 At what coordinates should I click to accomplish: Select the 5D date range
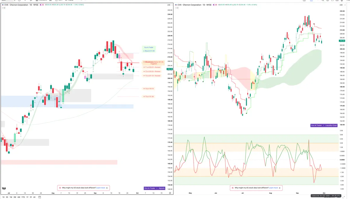tap(7, 197)
